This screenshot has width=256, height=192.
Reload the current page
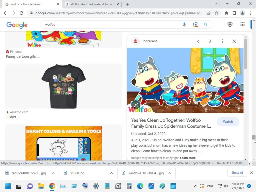(21, 13)
